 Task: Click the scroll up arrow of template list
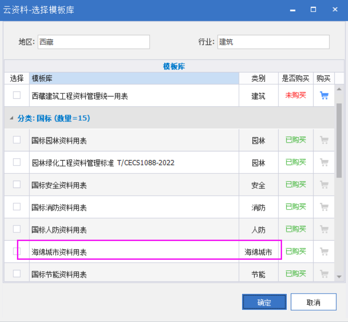(x=339, y=89)
